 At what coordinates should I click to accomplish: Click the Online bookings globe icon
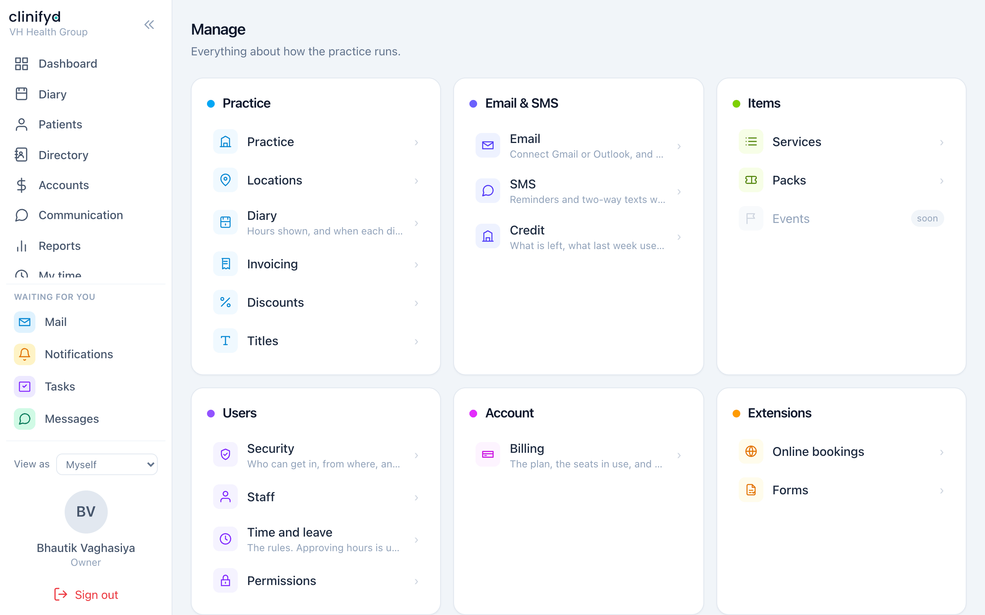point(751,452)
